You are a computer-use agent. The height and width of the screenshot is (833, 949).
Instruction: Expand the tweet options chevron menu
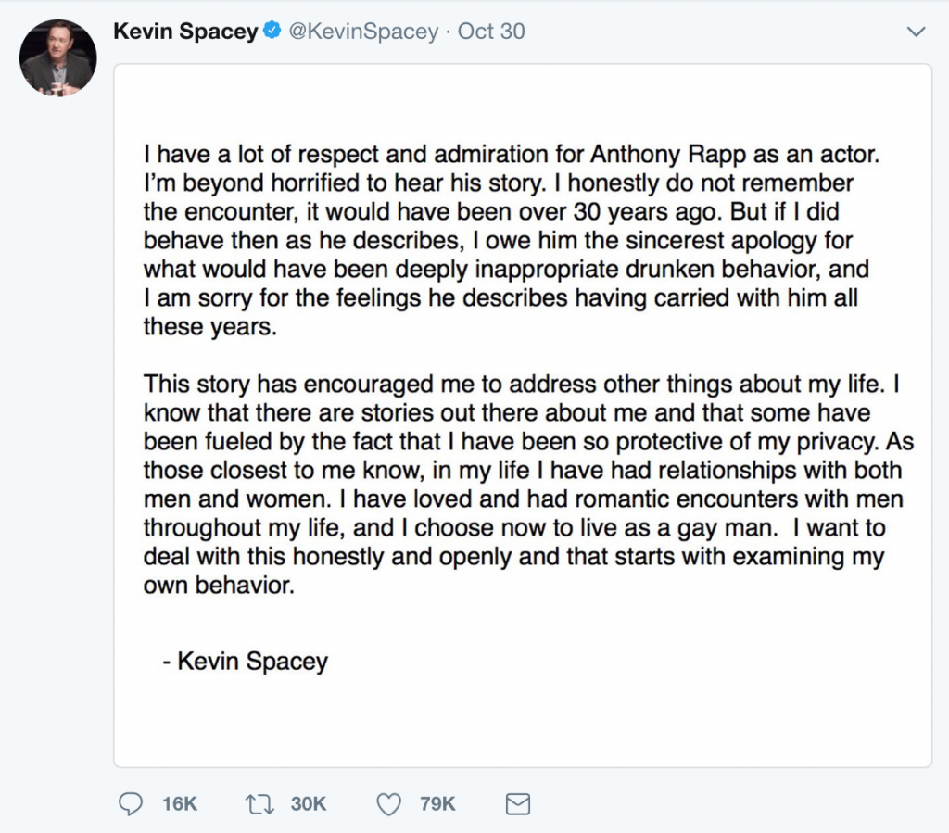tap(917, 32)
